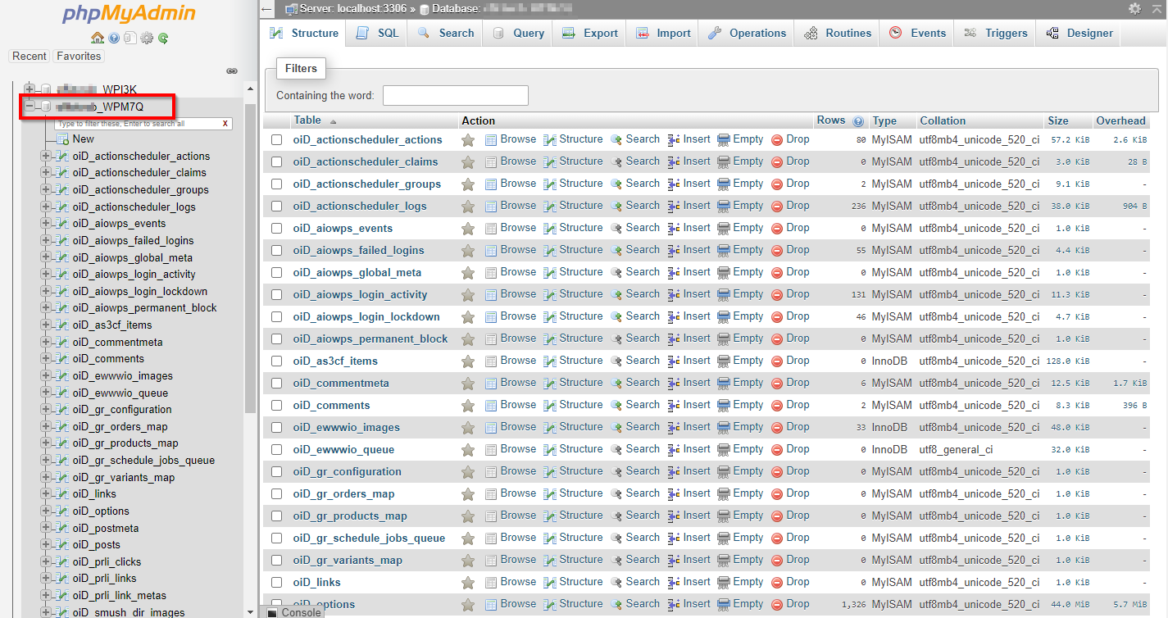Star the oiD_gr_configuration table
Screen dimensions: 1168x618
(468, 472)
